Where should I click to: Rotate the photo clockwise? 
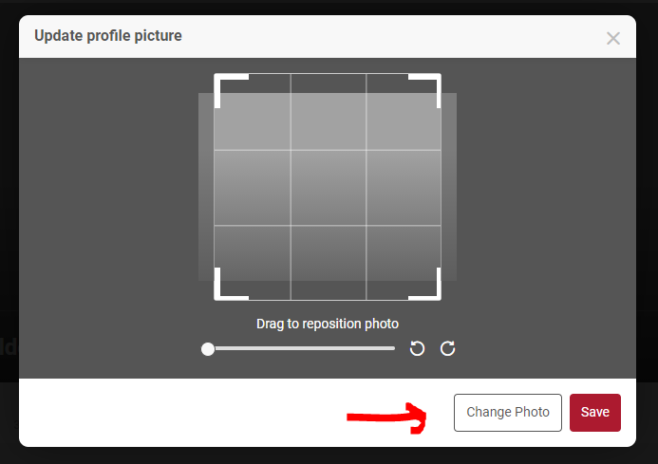pyautogui.click(x=447, y=348)
